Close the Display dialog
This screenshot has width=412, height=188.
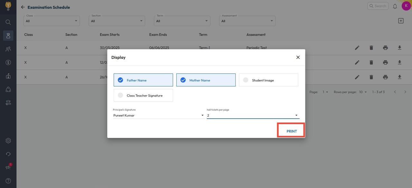coord(298,57)
